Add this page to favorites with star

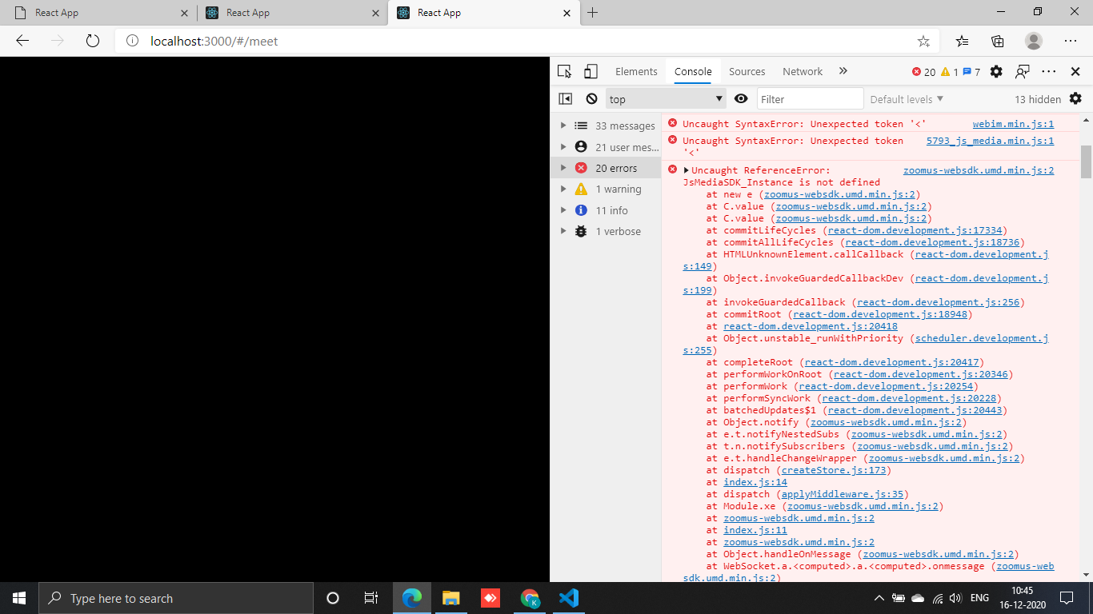(923, 41)
